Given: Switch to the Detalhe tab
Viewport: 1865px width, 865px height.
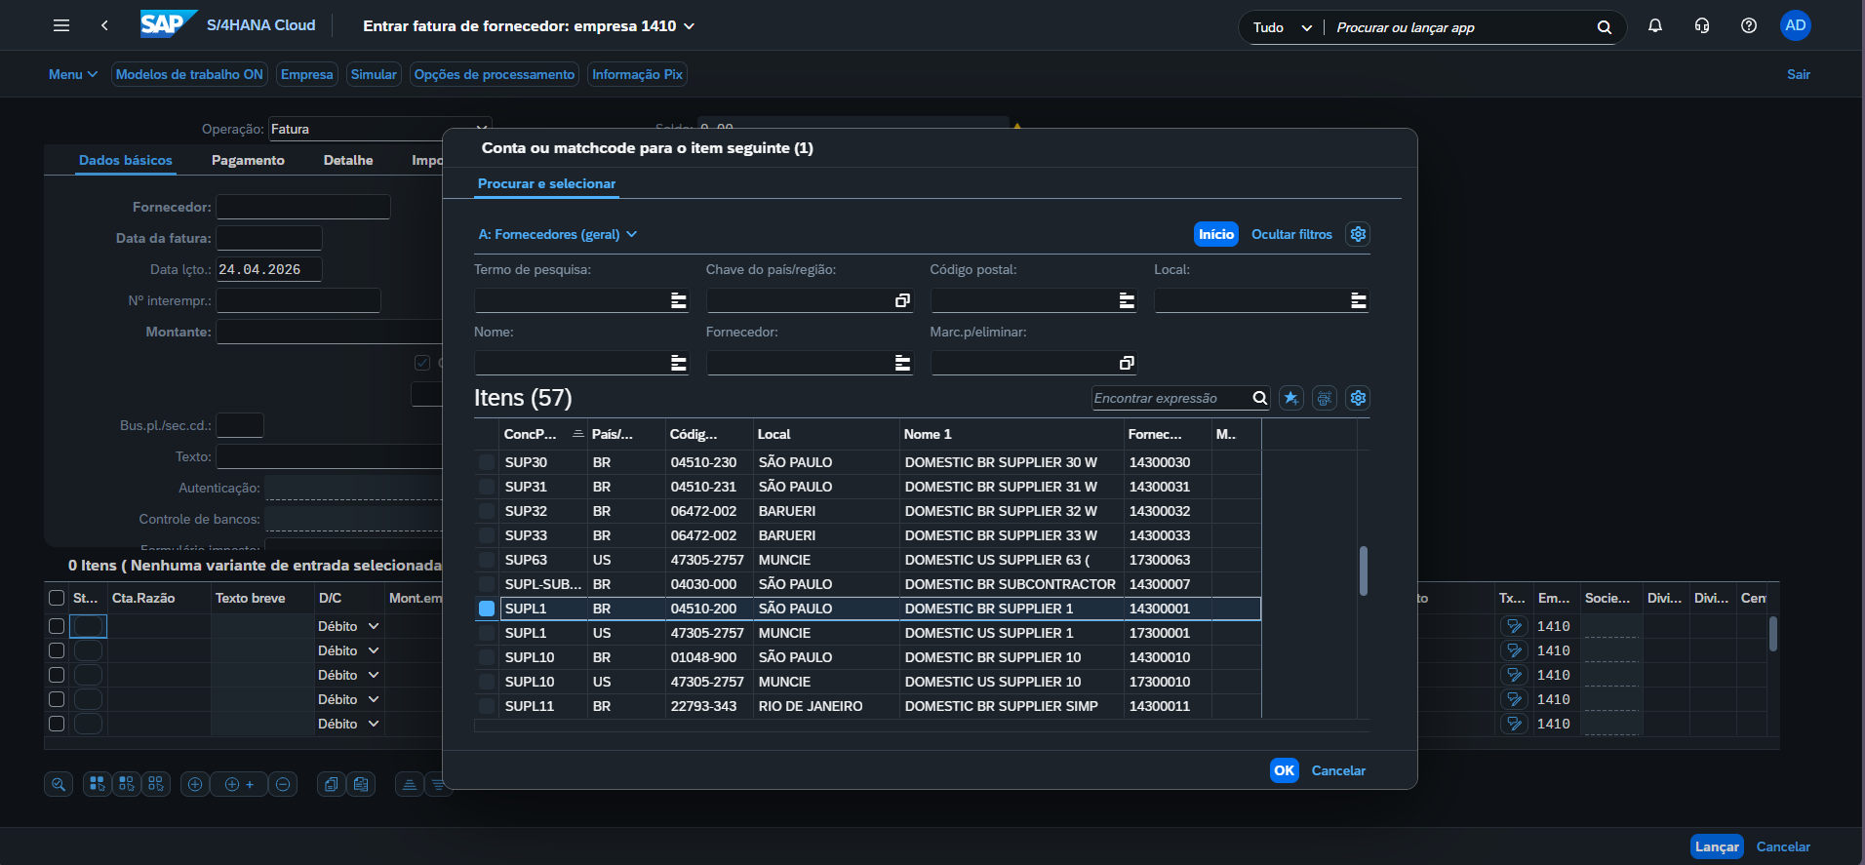Looking at the screenshot, I should point(348,160).
